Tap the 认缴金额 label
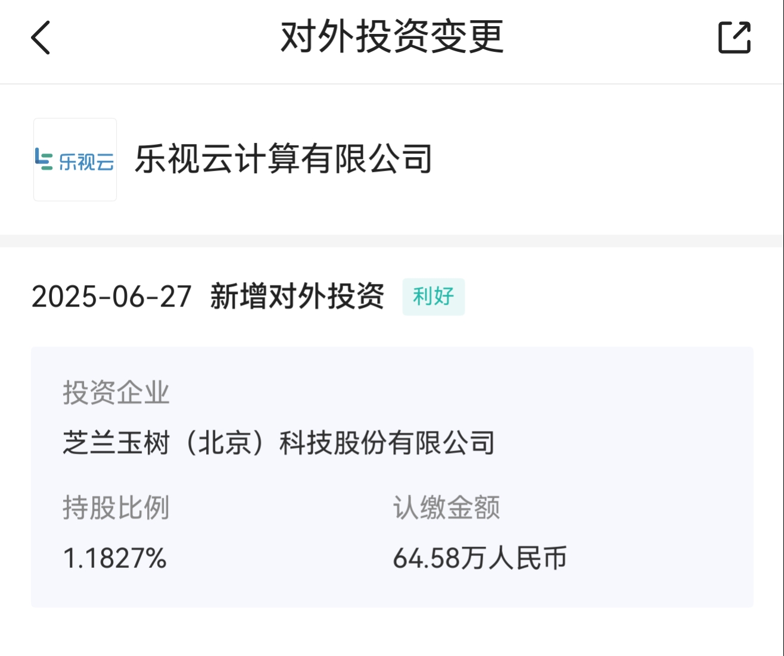This screenshot has width=784, height=656. 446,508
